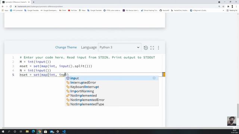The image size is (239, 134).
Task: Click the browser forward arrow
Action: coord(7,7)
